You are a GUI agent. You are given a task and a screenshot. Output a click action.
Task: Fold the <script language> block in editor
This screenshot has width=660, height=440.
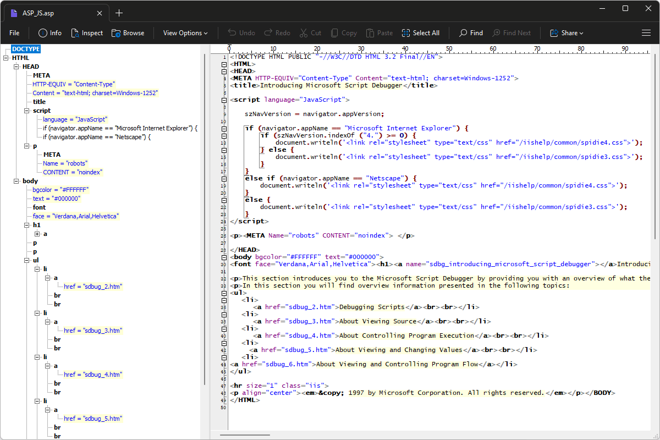coord(223,100)
